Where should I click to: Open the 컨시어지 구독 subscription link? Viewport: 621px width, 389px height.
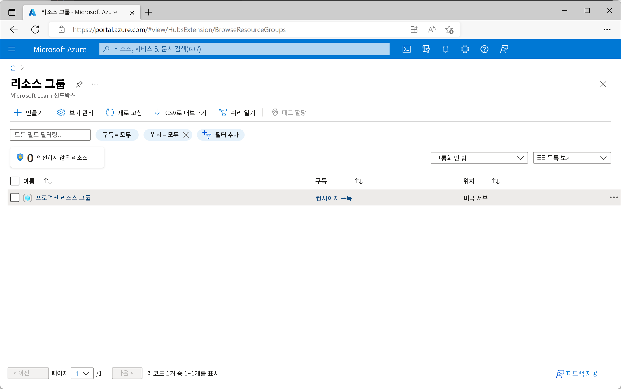pyautogui.click(x=334, y=198)
